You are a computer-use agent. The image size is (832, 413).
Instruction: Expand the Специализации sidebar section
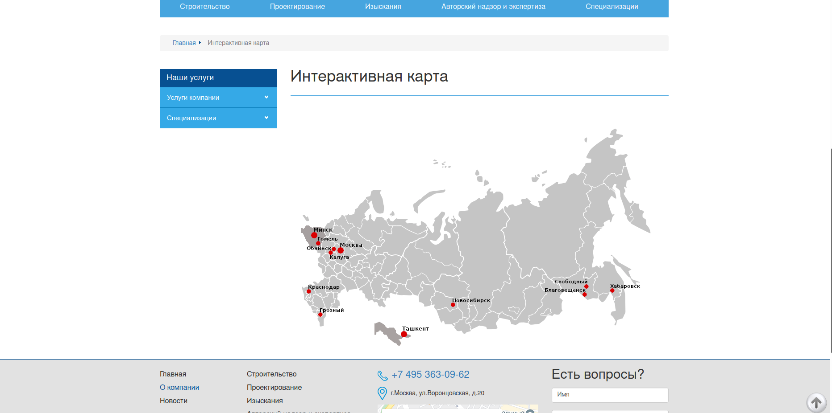[218, 118]
